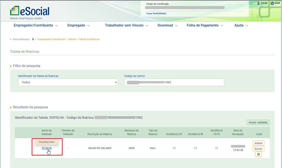This screenshot has width=282, height=168.
Task: Click the Código da rubrica input field
Action: [x=174, y=82]
